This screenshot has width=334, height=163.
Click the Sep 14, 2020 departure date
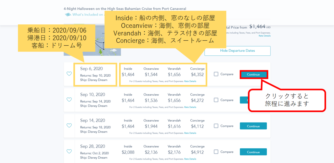(x=93, y=120)
